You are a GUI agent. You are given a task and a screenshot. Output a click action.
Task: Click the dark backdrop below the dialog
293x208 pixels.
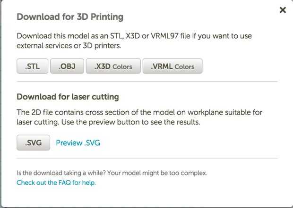(x=146, y=207)
